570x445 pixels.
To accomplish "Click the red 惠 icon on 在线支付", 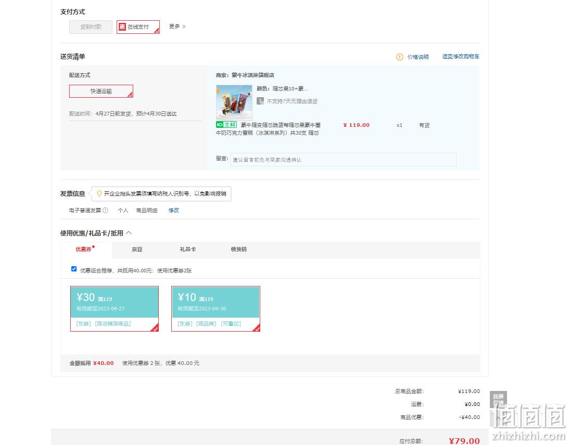I will [x=122, y=27].
